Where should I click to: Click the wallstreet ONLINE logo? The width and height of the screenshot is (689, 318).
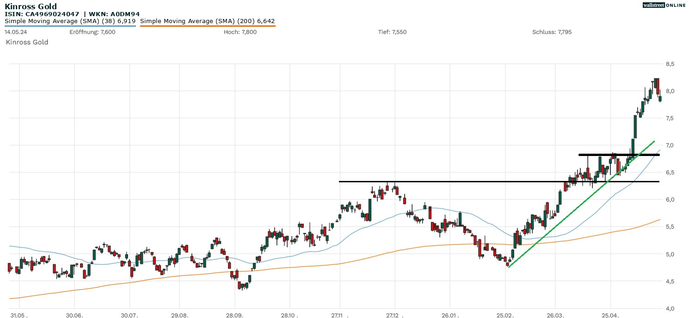[664, 5]
